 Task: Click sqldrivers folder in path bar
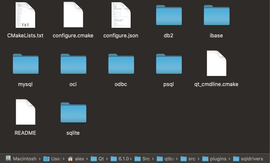[248, 159]
